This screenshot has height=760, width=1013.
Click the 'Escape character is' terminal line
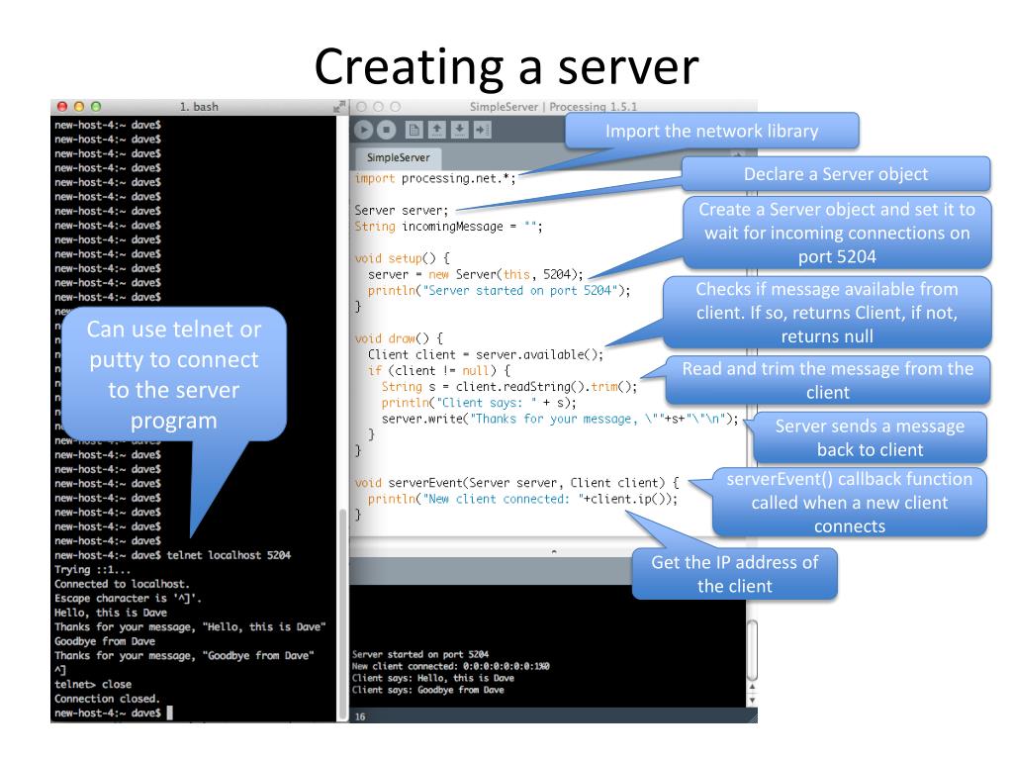pos(128,599)
